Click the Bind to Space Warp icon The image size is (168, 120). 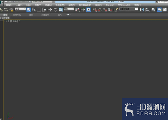click(x=11, y=10)
